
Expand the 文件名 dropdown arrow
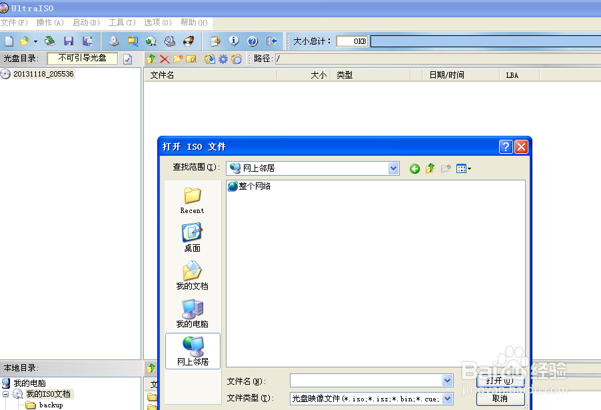447,381
